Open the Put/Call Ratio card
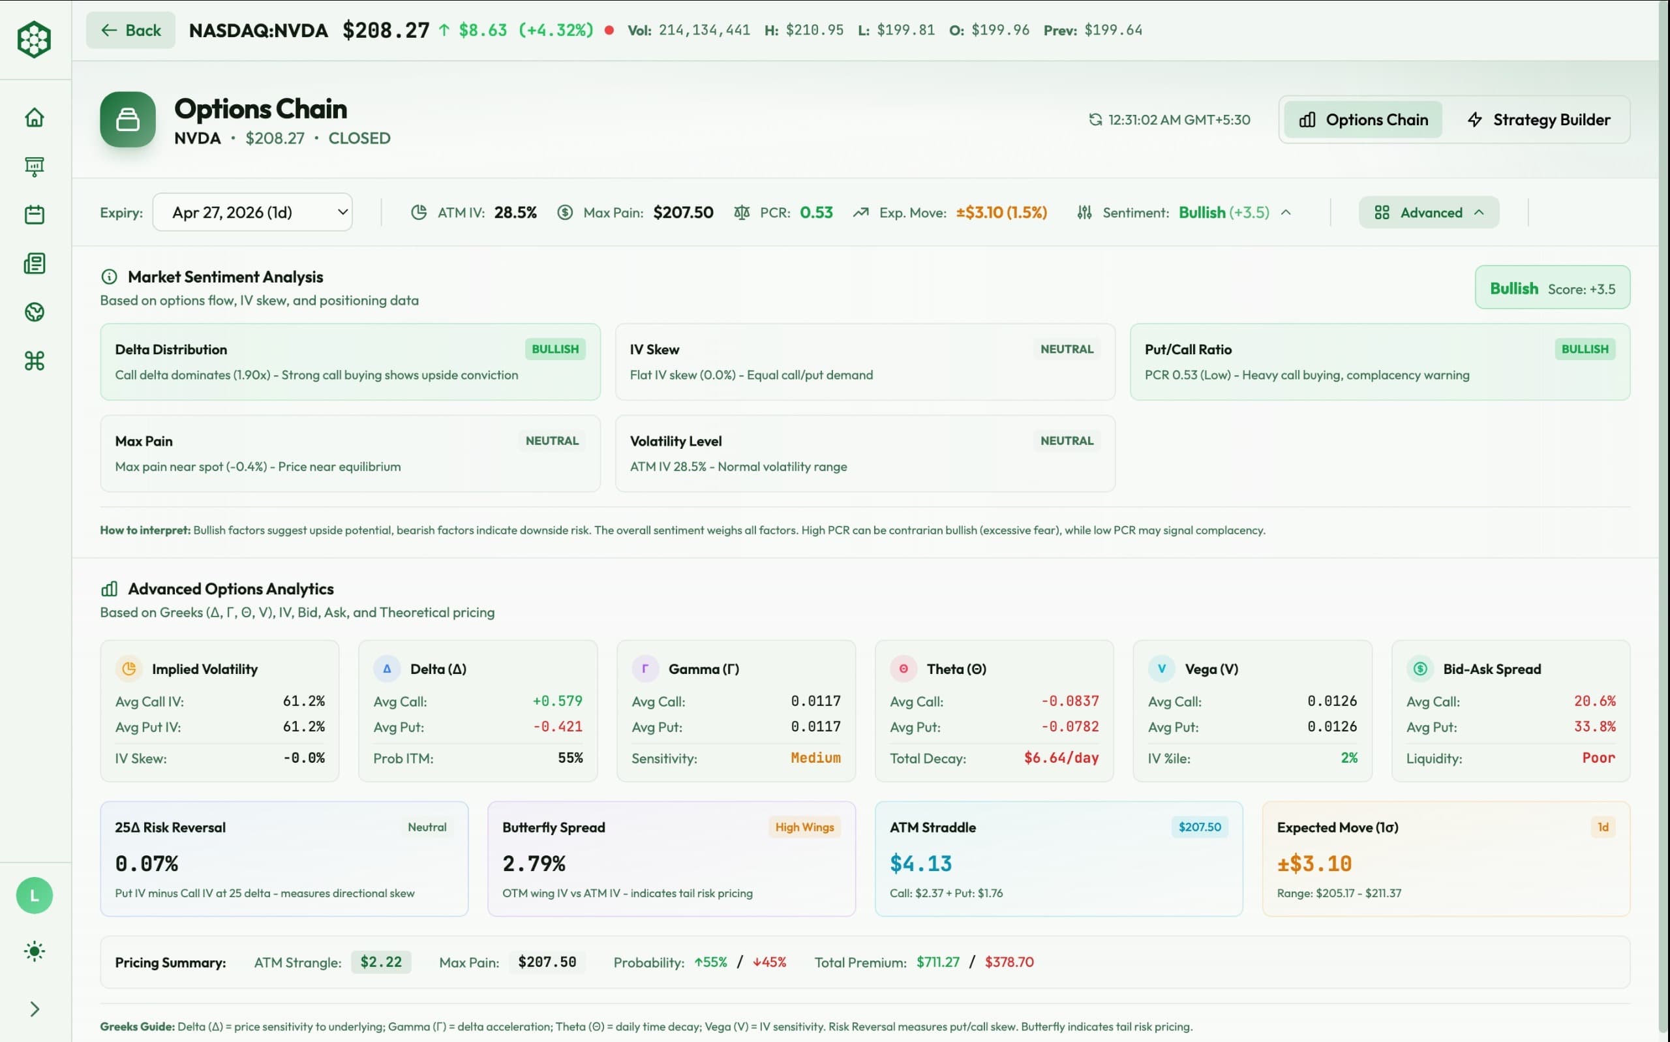The width and height of the screenshot is (1670, 1042). (1380, 362)
